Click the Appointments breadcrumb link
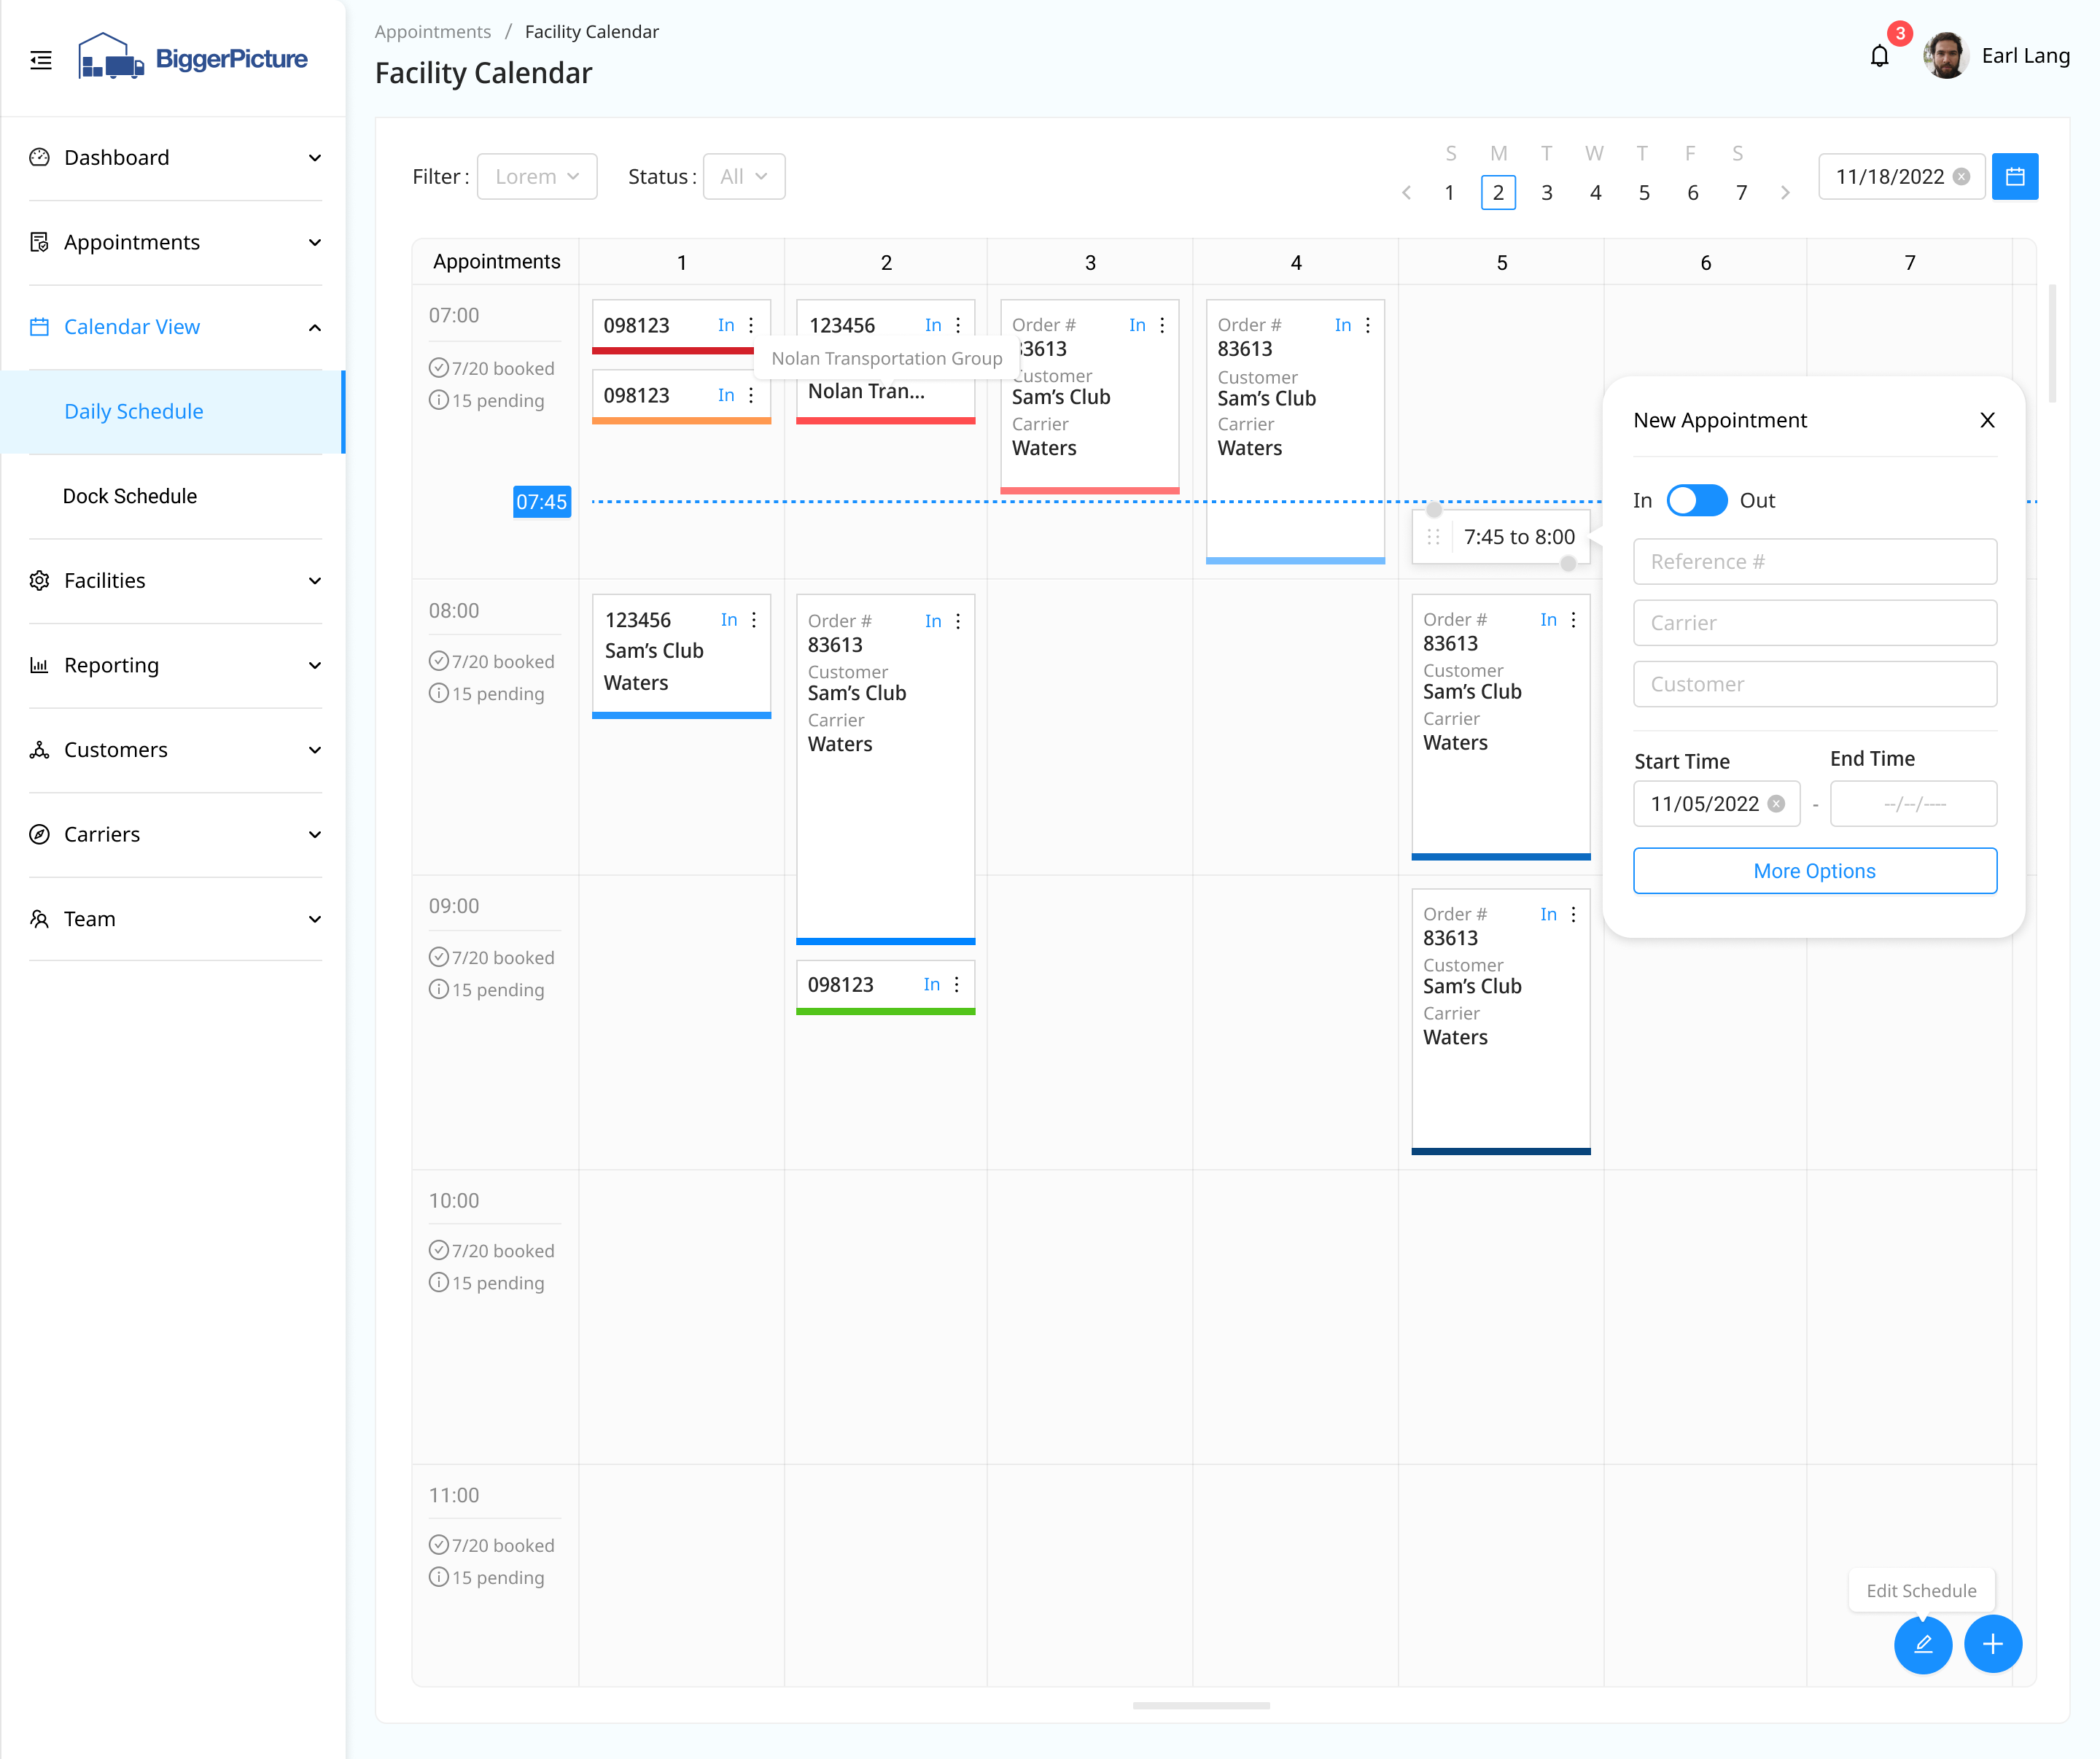This screenshot has width=2100, height=1759. click(x=432, y=31)
